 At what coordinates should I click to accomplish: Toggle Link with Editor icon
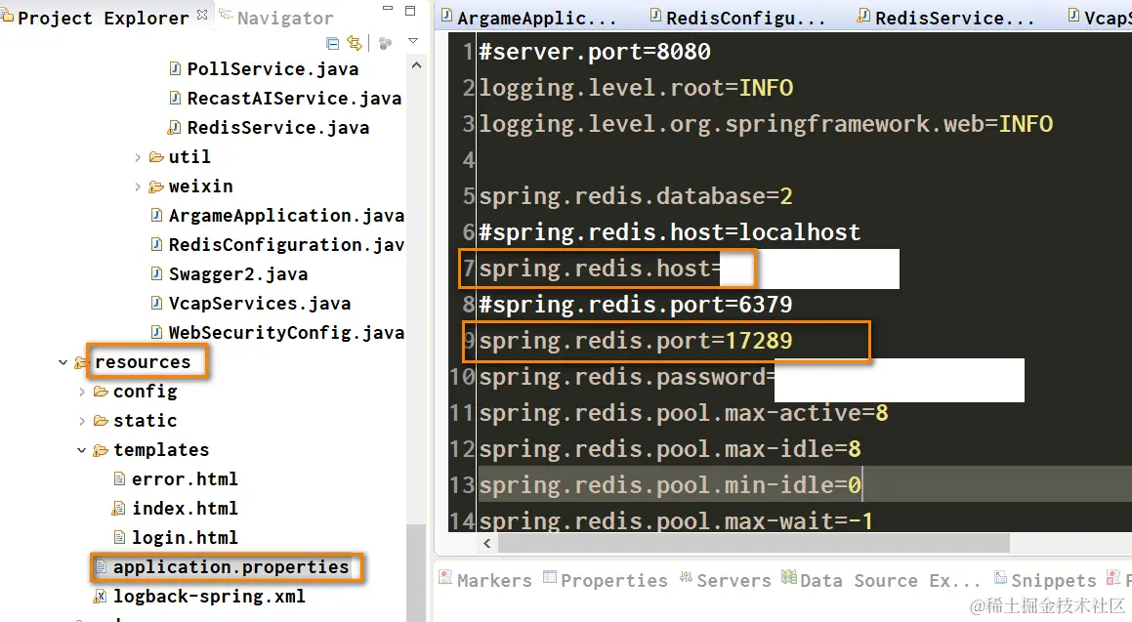coord(355,43)
